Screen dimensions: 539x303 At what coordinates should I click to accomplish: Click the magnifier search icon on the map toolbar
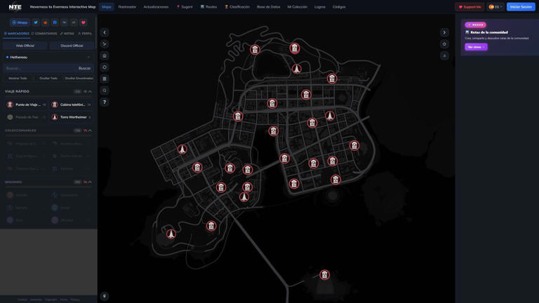coord(105,90)
